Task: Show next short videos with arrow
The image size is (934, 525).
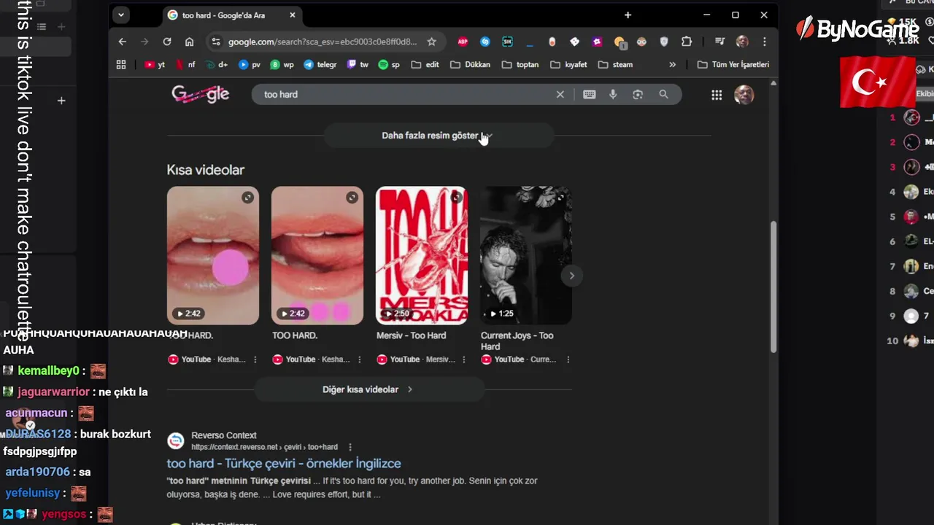Action: click(571, 276)
